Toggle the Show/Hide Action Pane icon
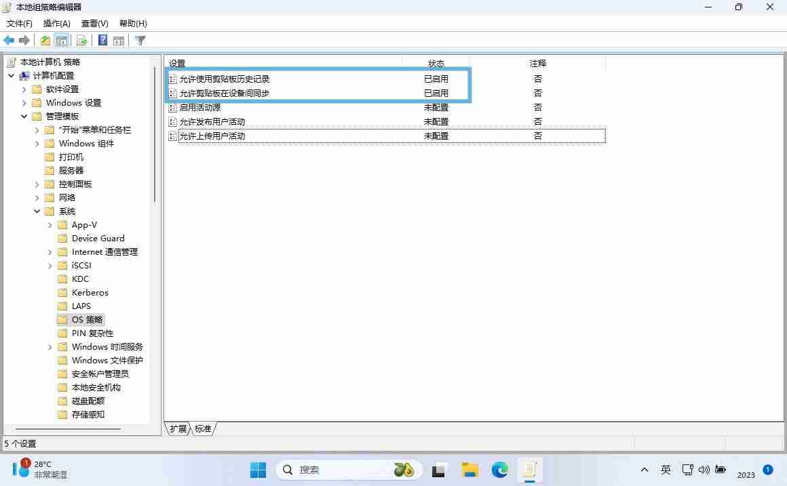This screenshot has height=486, width=787. 119,40
